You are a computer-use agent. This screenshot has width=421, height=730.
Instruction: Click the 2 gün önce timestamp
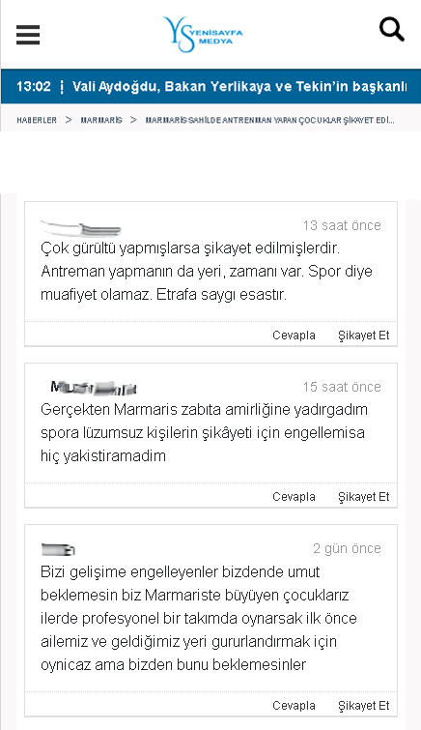[x=347, y=548]
